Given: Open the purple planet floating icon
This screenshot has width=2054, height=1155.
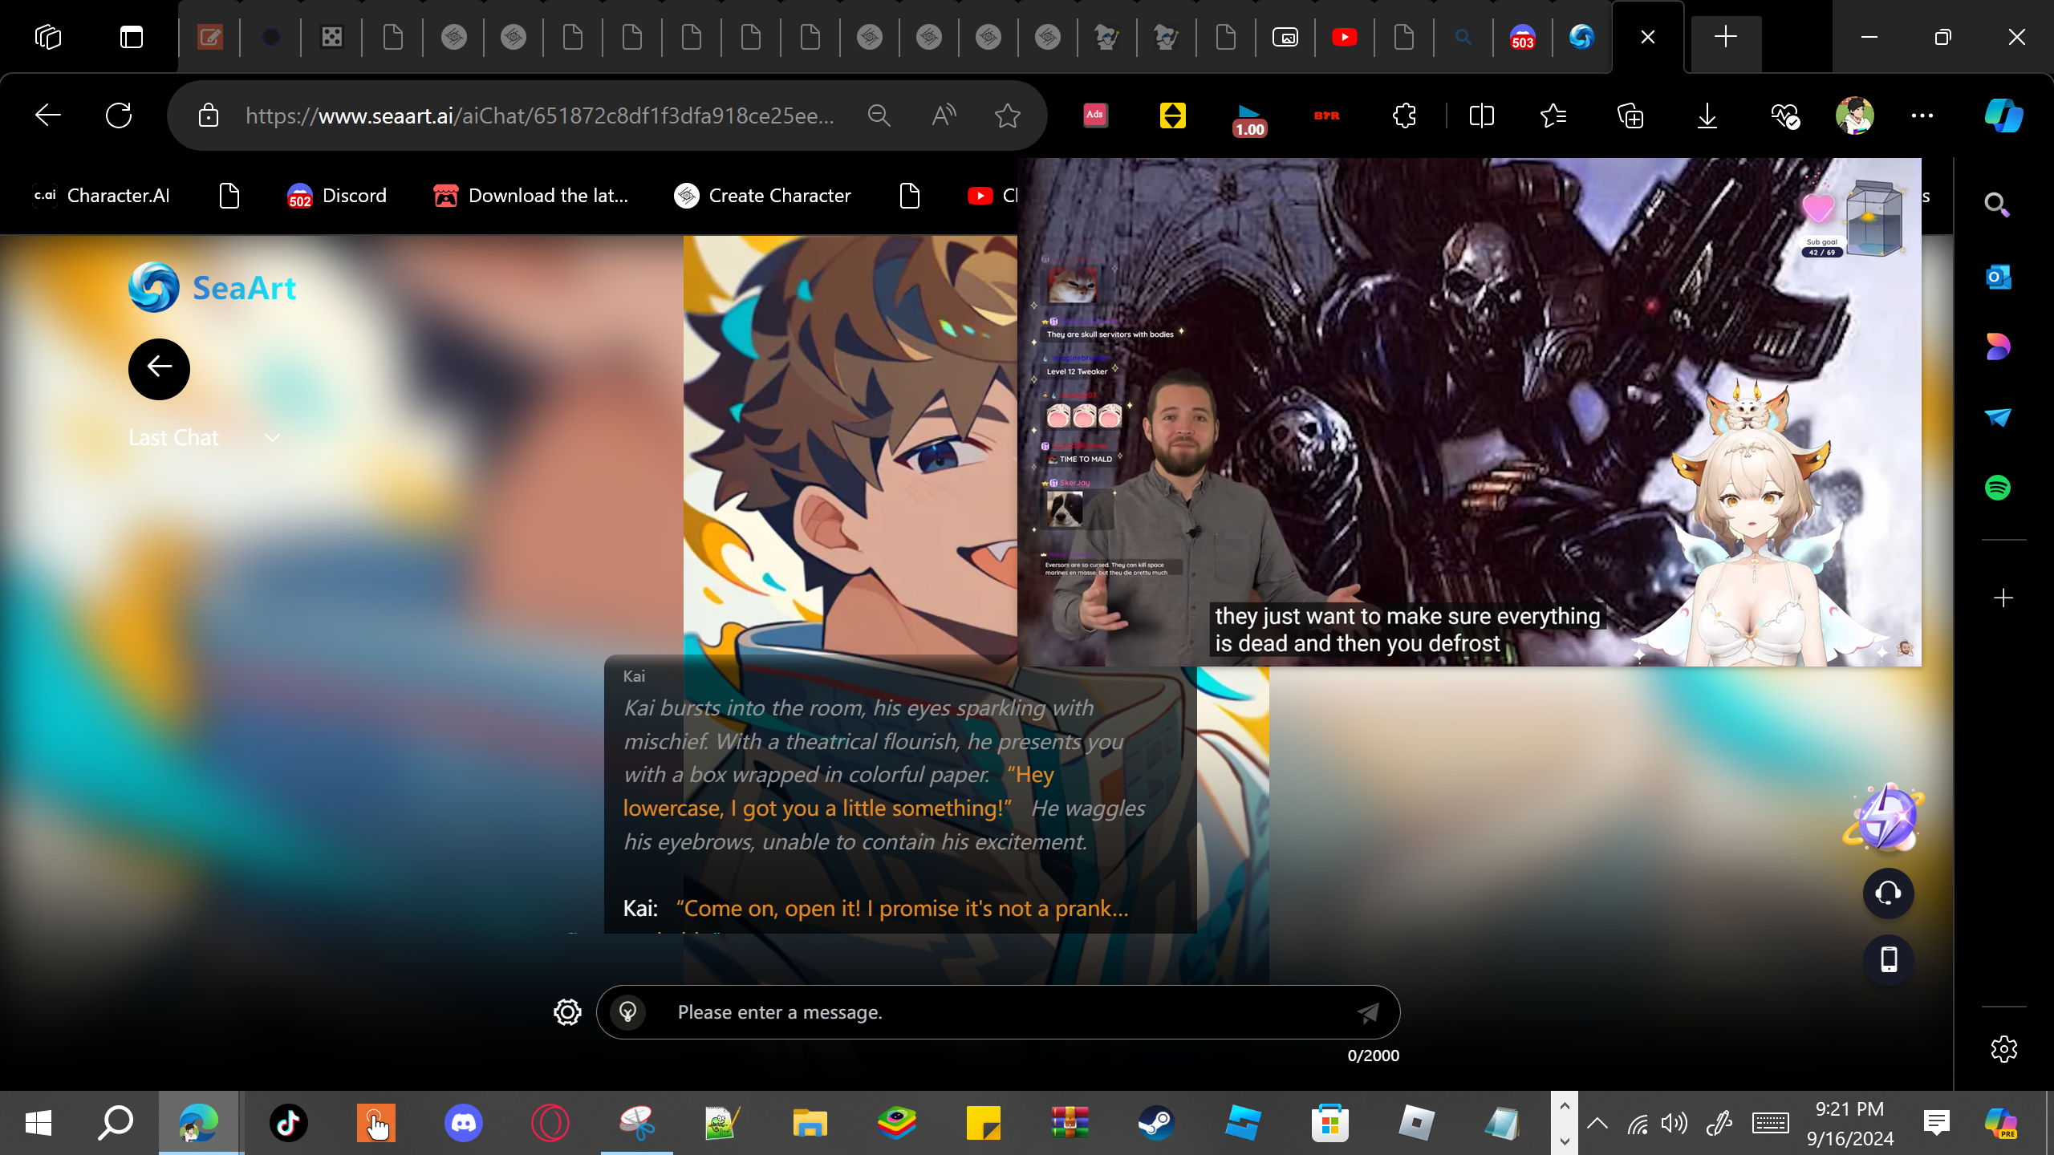Looking at the screenshot, I should point(1886,817).
